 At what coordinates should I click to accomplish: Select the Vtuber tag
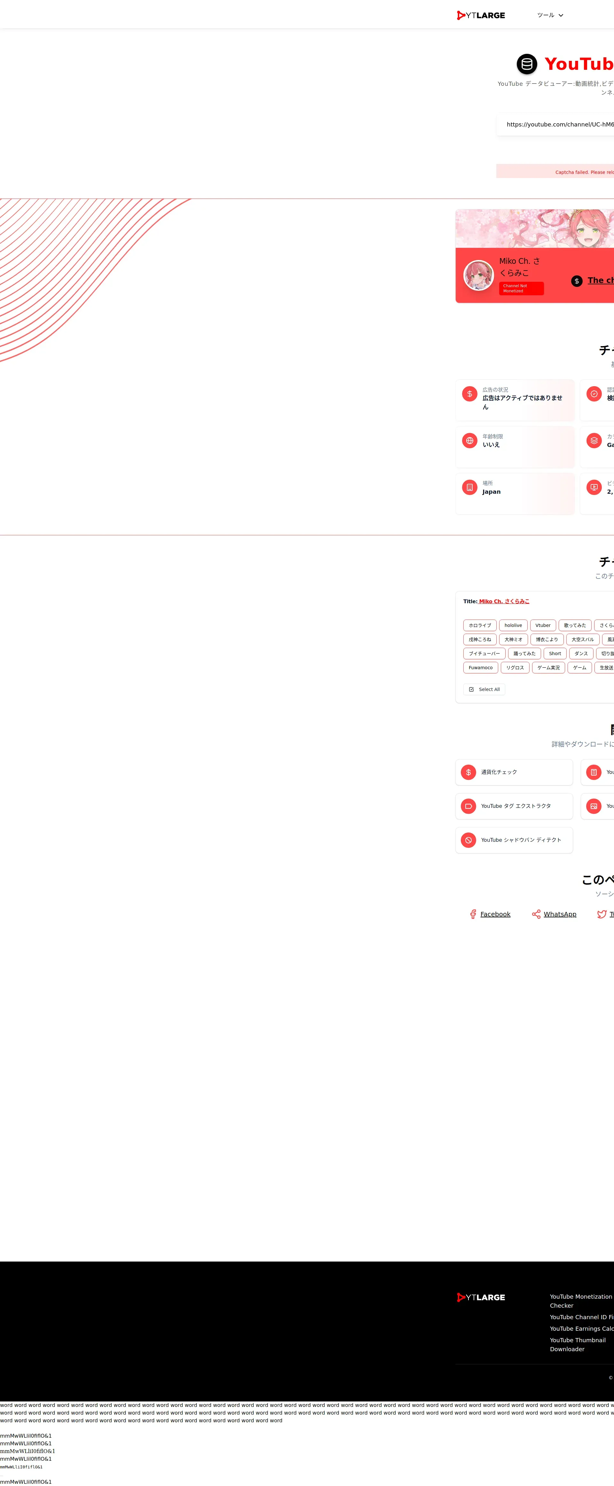pos(543,625)
